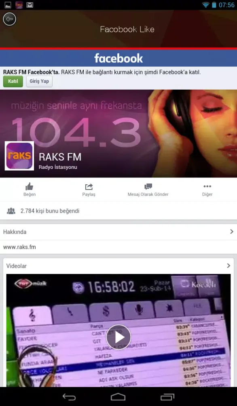
Task: Tap the image notification icon in status bar
Action: [x=8, y=5]
